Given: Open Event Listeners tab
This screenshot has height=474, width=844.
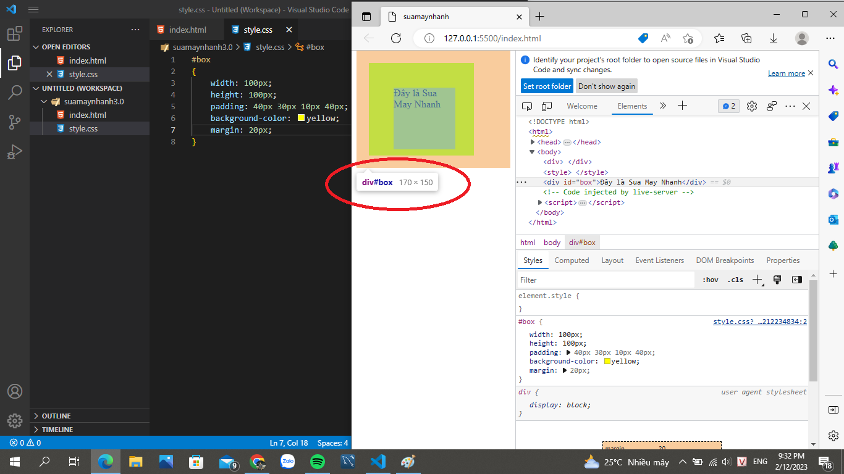Looking at the screenshot, I should pos(660,260).
